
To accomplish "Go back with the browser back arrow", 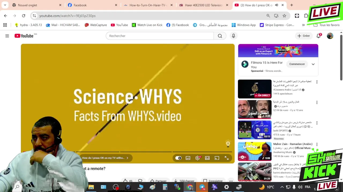I will click(6, 16).
